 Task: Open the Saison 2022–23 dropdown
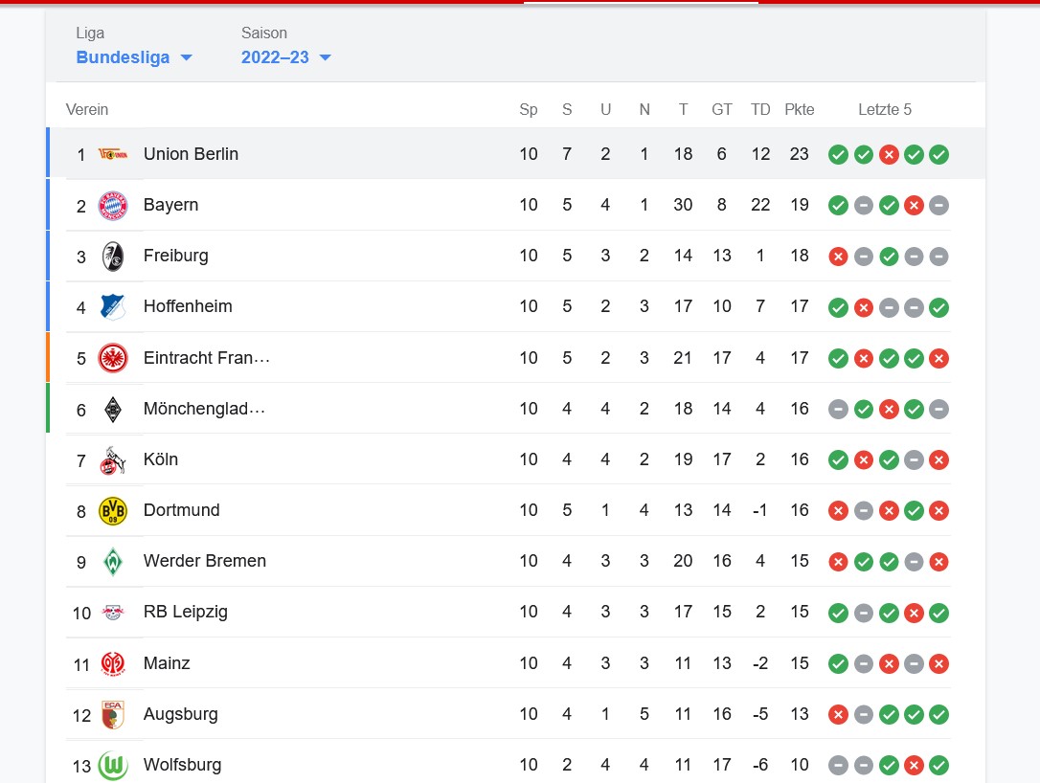tap(285, 57)
